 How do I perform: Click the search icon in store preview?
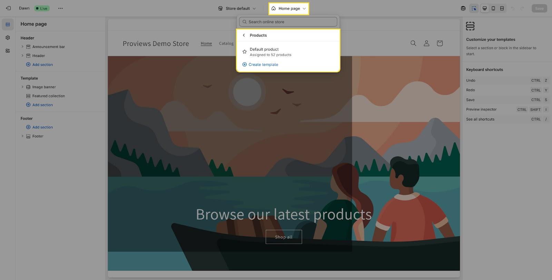413,43
